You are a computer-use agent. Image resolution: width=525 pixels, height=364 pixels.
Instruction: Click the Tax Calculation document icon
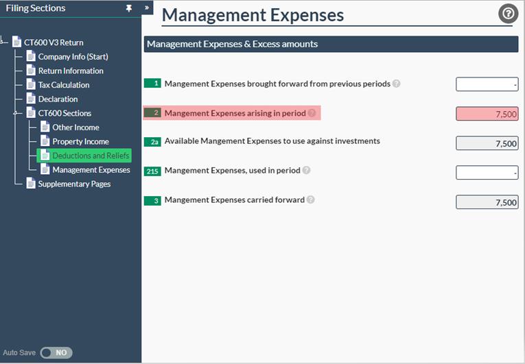click(x=31, y=84)
